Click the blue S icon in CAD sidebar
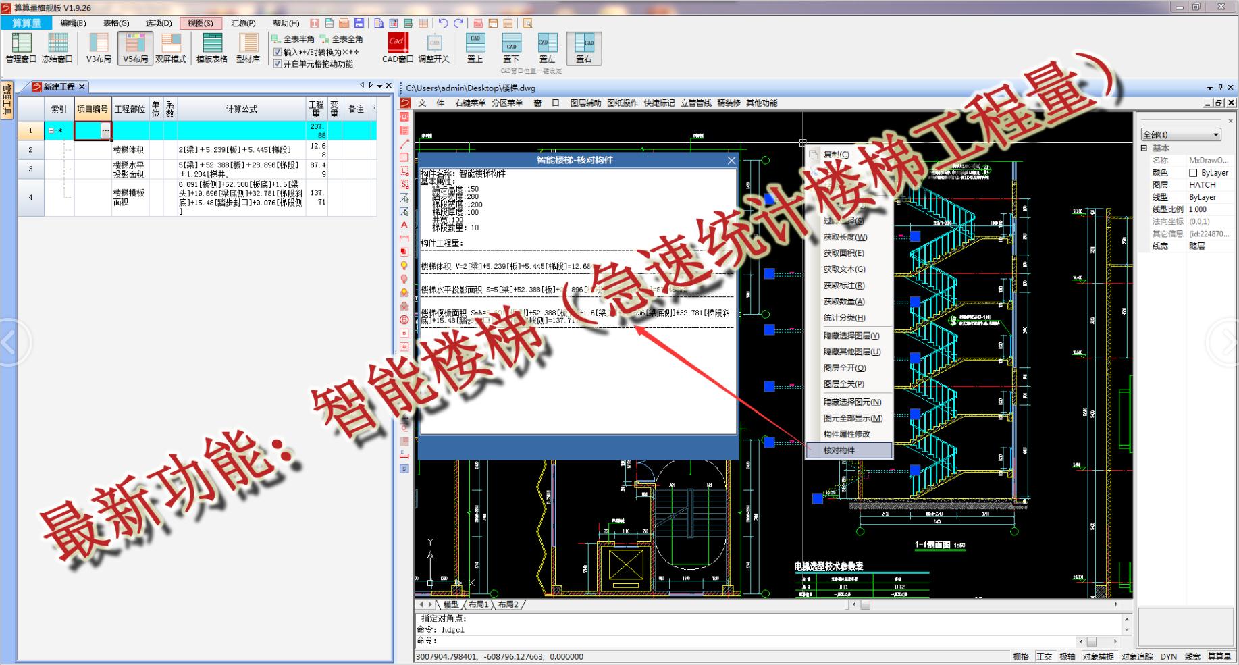This screenshot has height=665, width=1239. (404, 468)
